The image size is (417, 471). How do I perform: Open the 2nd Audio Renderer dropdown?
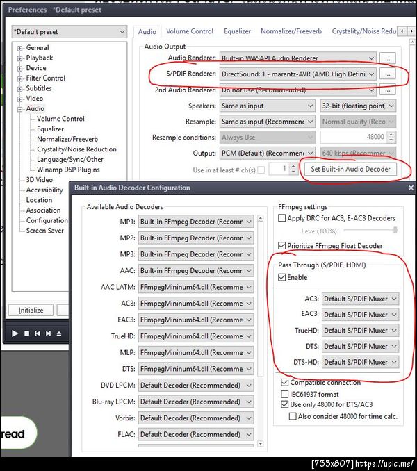point(298,90)
